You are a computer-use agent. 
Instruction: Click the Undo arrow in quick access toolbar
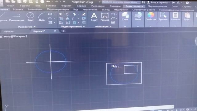pyautogui.click(x=48, y=2)
